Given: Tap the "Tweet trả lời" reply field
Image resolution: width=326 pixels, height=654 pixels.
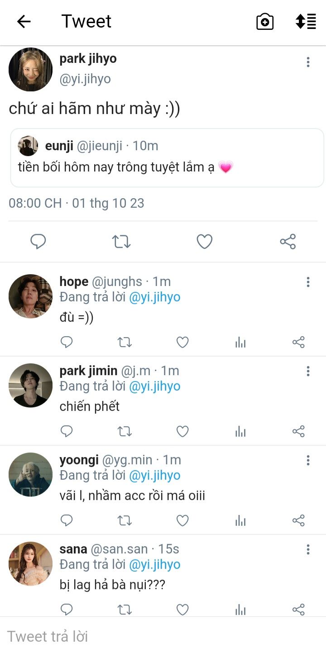Looking at the screenshot, I should pos(136,636).
